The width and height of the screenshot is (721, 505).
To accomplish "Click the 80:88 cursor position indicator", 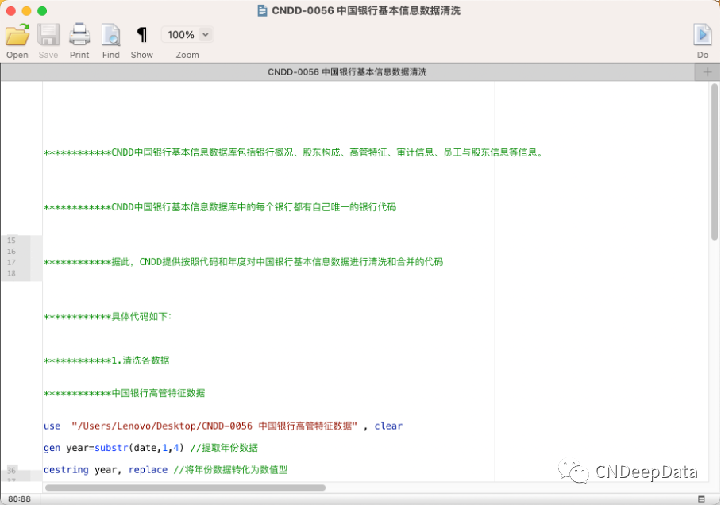I will (x=19, y=499).
